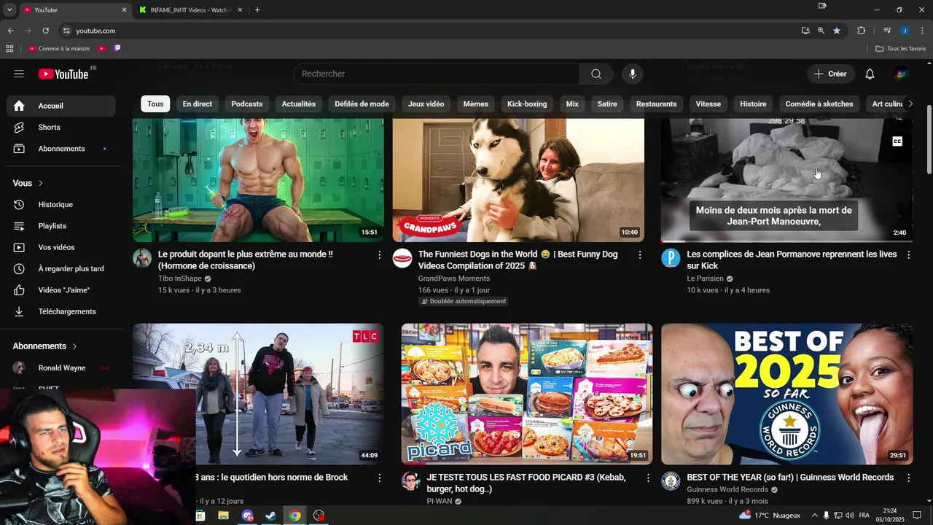Open options for Picard fast food video
This screenshot has height=525, width=933.
click(648, 478)
